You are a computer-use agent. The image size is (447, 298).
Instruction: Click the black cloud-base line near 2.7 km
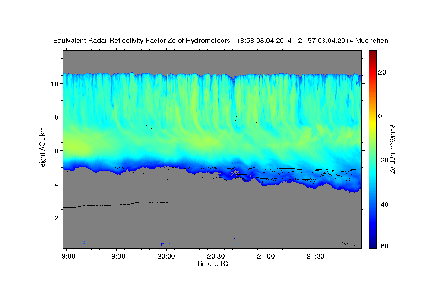point(118,204)
